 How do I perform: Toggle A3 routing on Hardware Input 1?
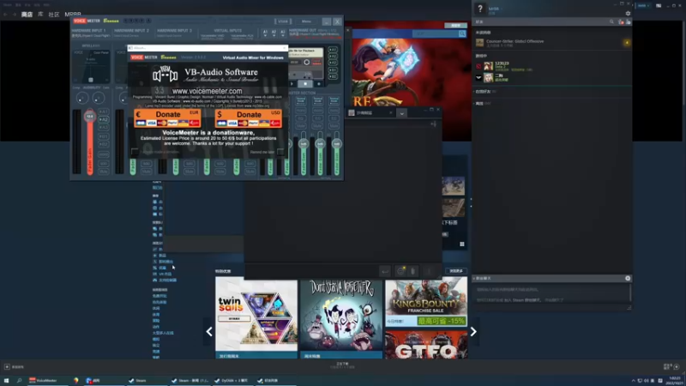[x=103, y=127]
